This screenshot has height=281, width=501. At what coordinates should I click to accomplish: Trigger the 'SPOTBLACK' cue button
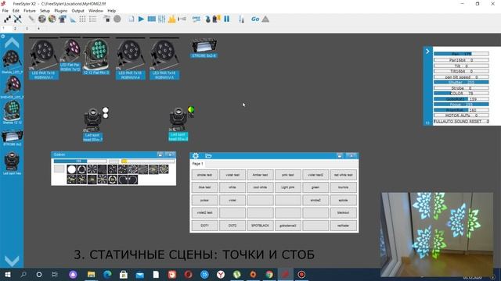click(x=260, y=226)
